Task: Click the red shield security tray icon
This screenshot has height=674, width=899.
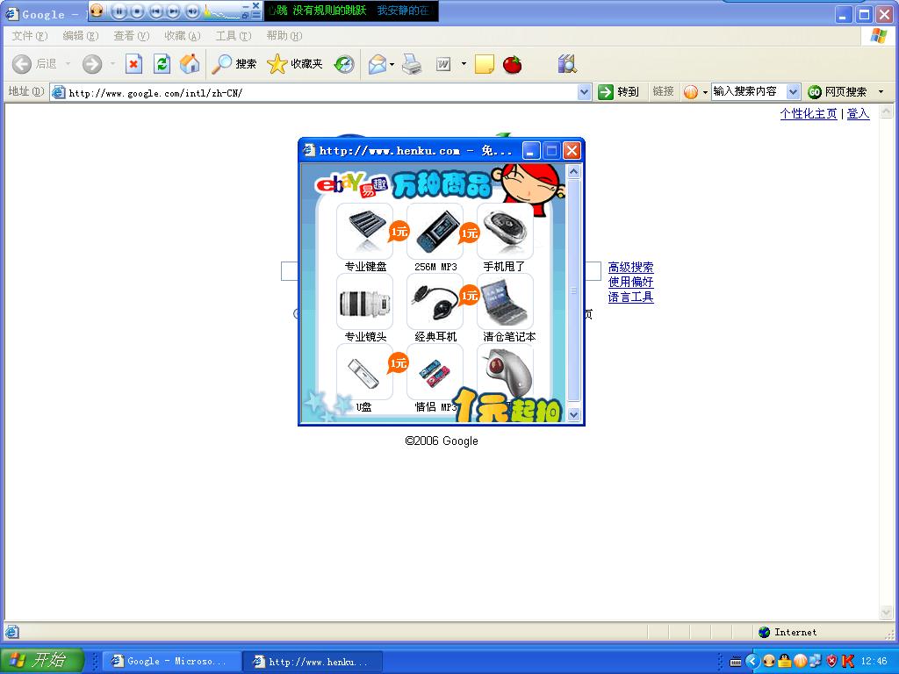Action: [x=832, y=661]
